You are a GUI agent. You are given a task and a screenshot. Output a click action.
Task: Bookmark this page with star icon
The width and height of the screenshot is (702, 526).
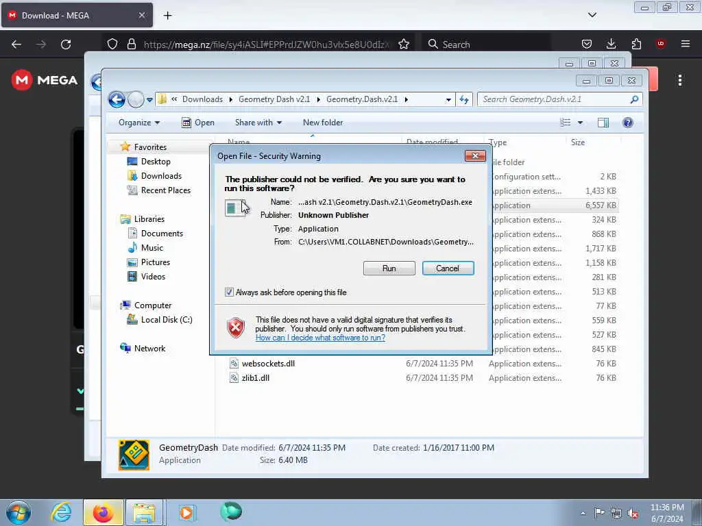coord(404,45)
